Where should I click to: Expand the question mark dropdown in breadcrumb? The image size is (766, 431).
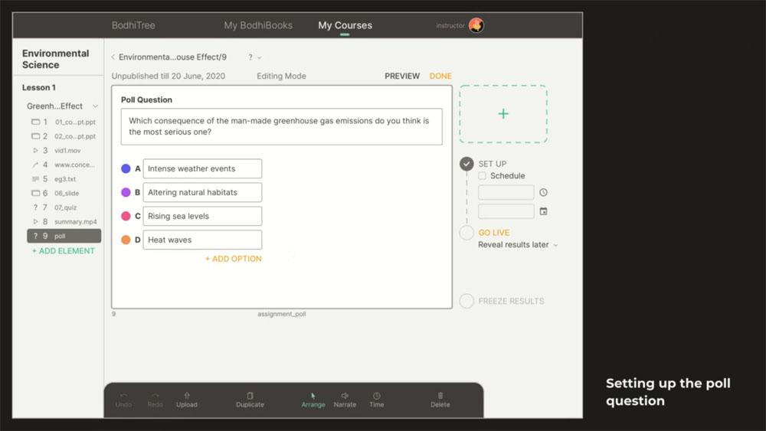point(255,57)
